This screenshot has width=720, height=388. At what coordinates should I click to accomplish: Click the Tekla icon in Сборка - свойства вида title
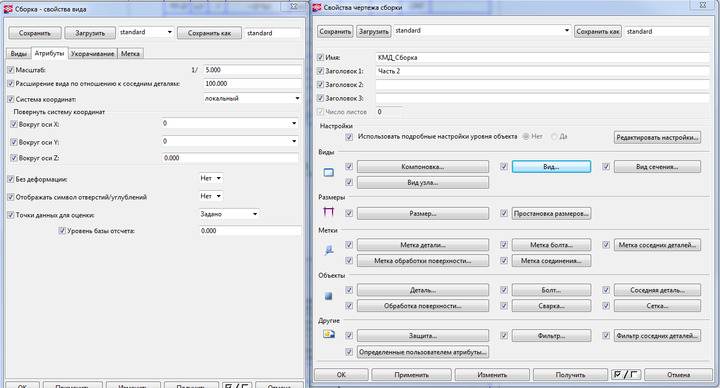coord(8,9)
